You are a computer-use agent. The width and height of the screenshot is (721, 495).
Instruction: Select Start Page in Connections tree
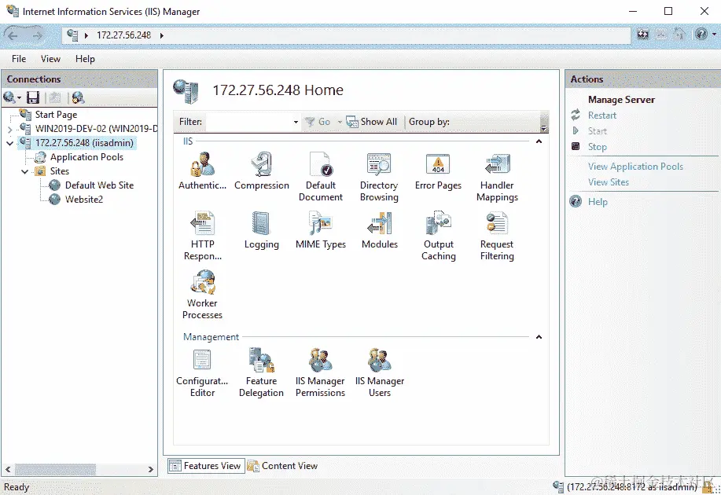pos(56,115)
